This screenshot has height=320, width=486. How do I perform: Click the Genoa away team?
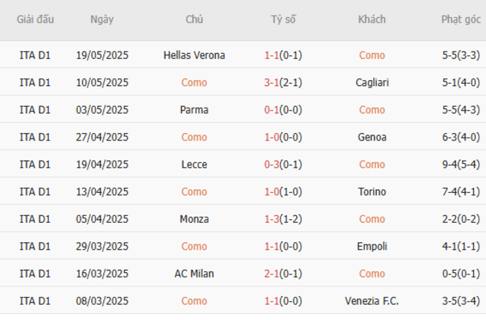(372, 138)
